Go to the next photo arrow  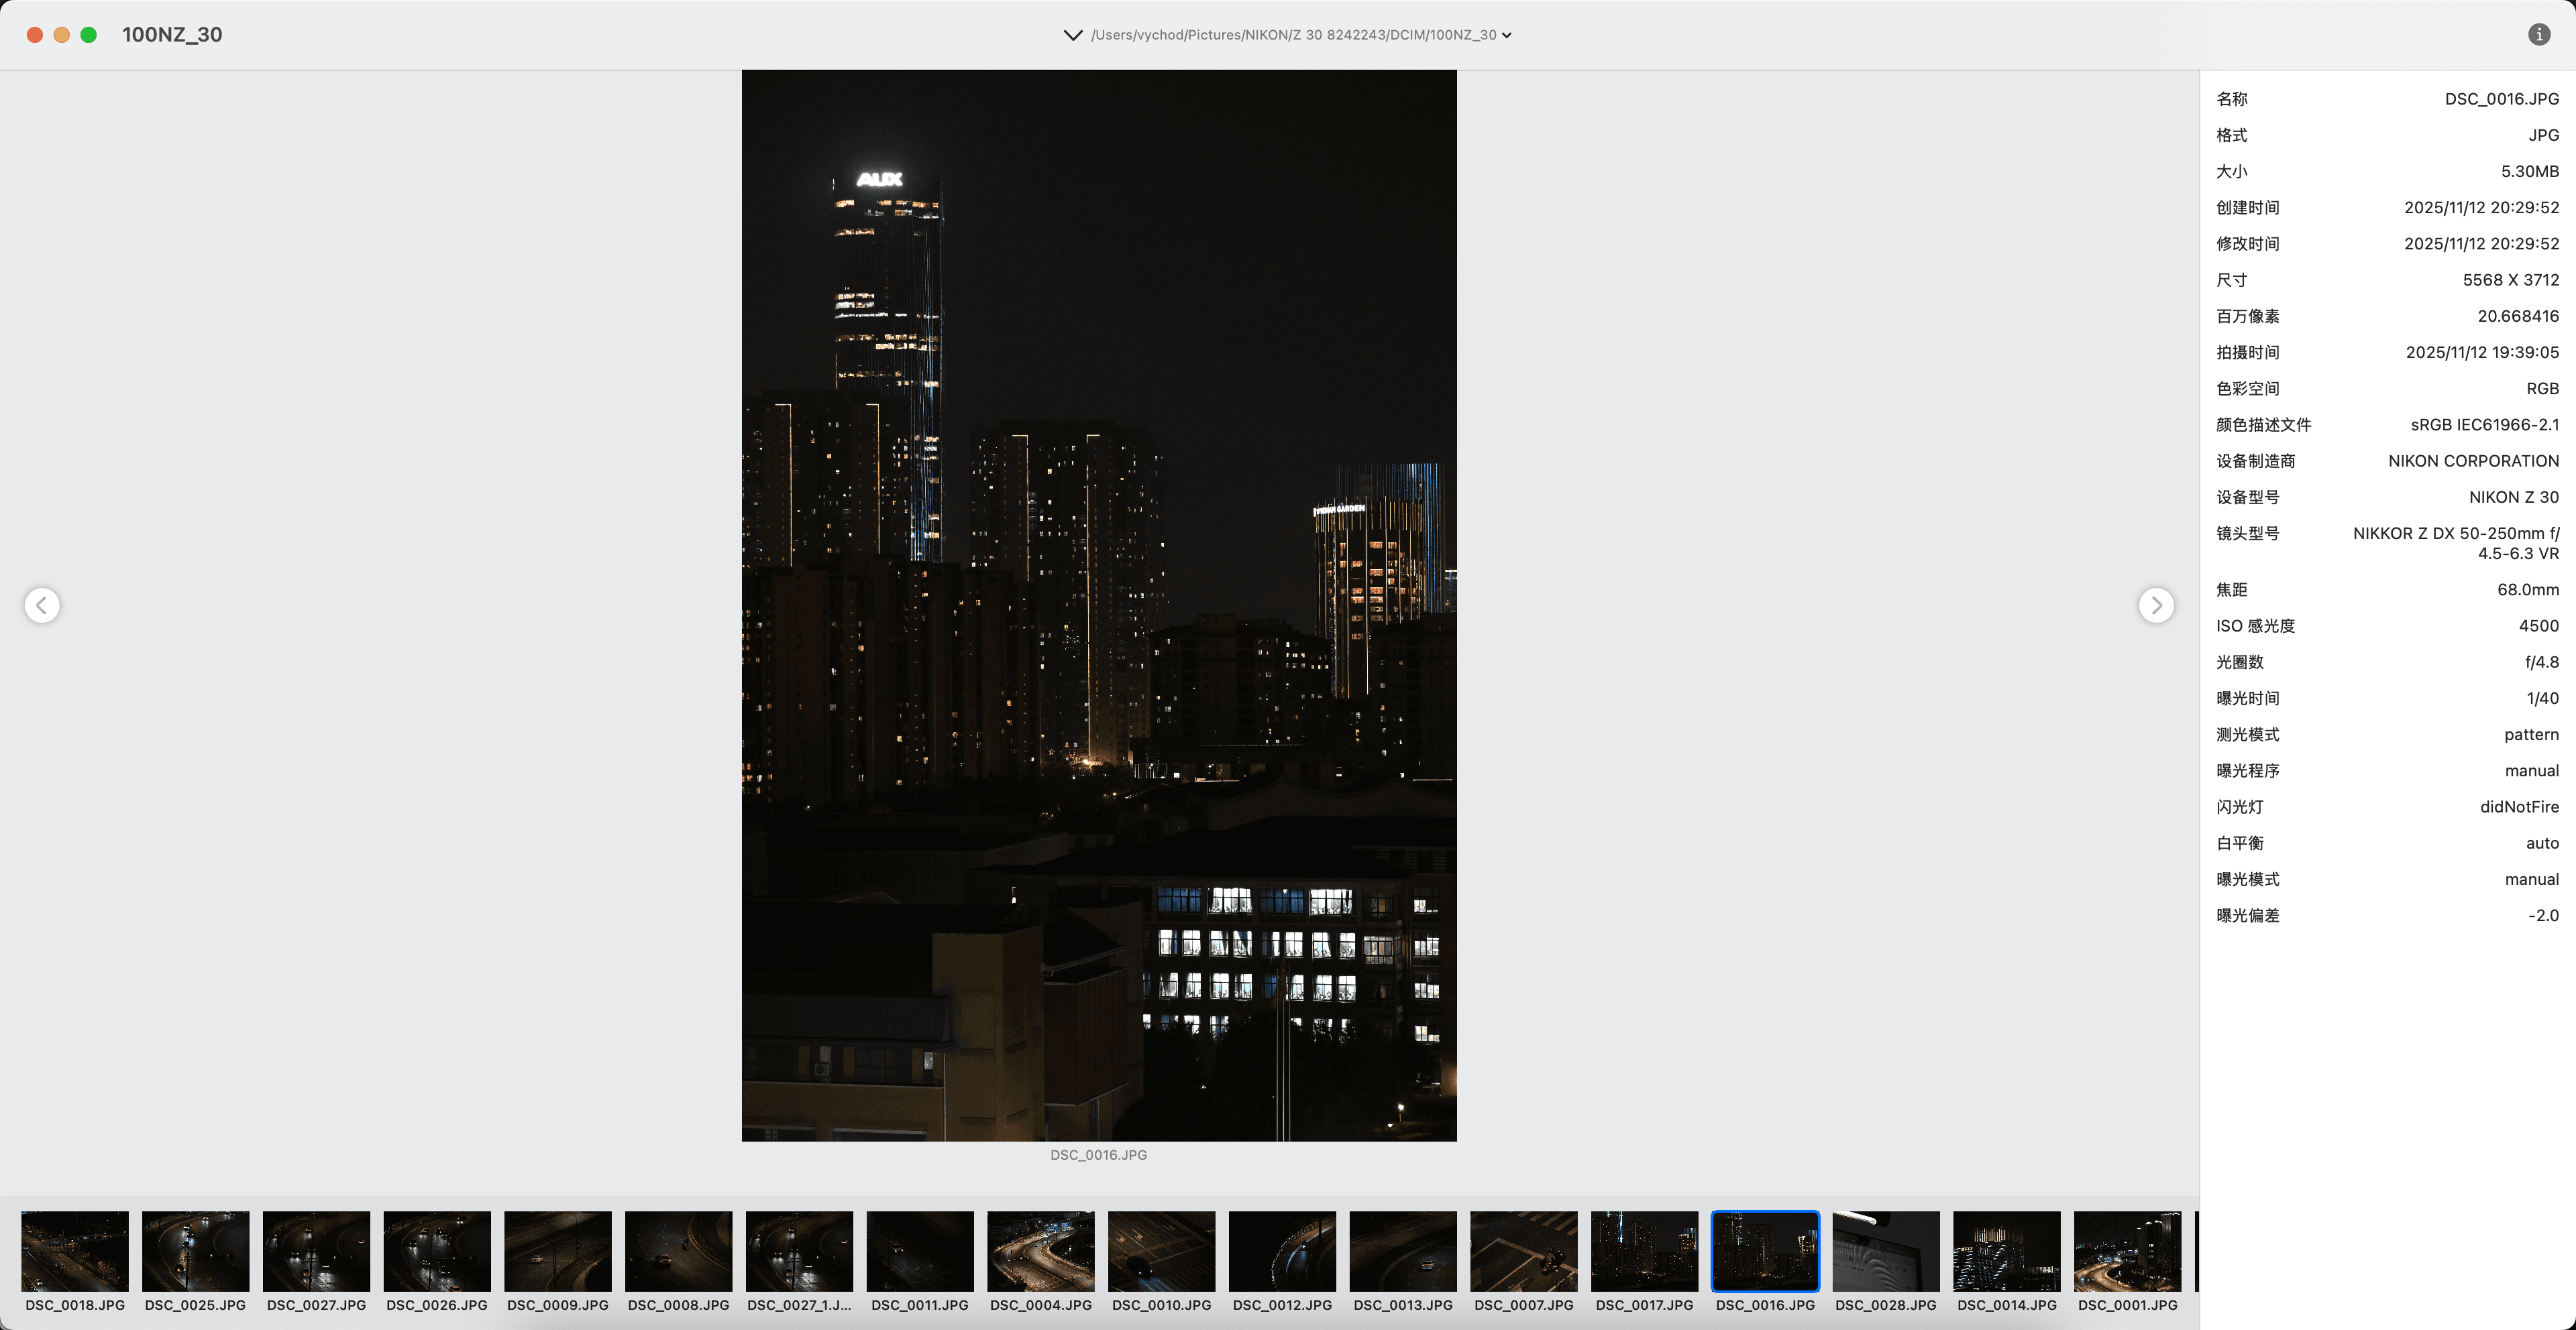(2156, 605)
